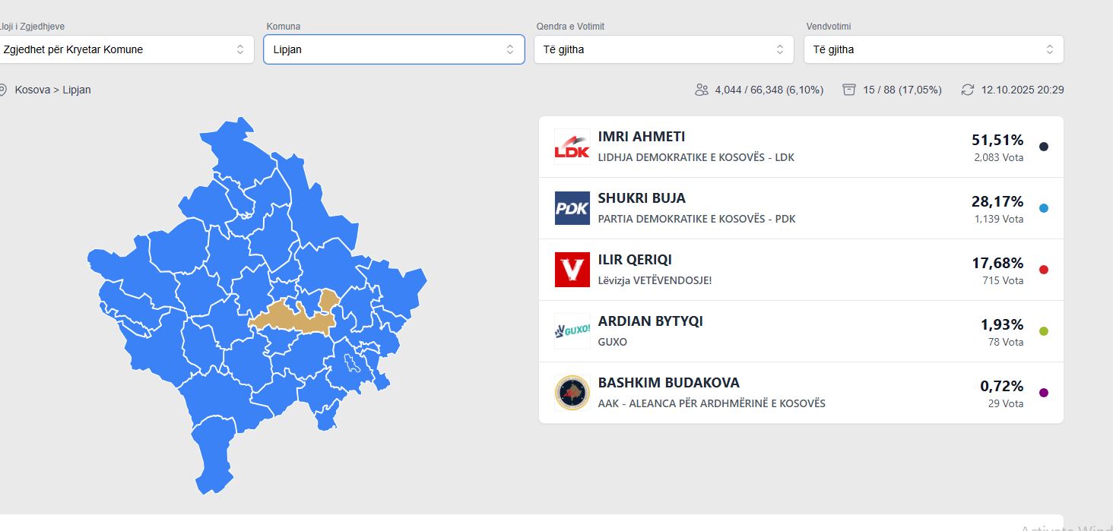The height and width of the screenshot is (531, 1113).
Task: Click the dark navy LDK color dot
Action: click(1044, 147)
